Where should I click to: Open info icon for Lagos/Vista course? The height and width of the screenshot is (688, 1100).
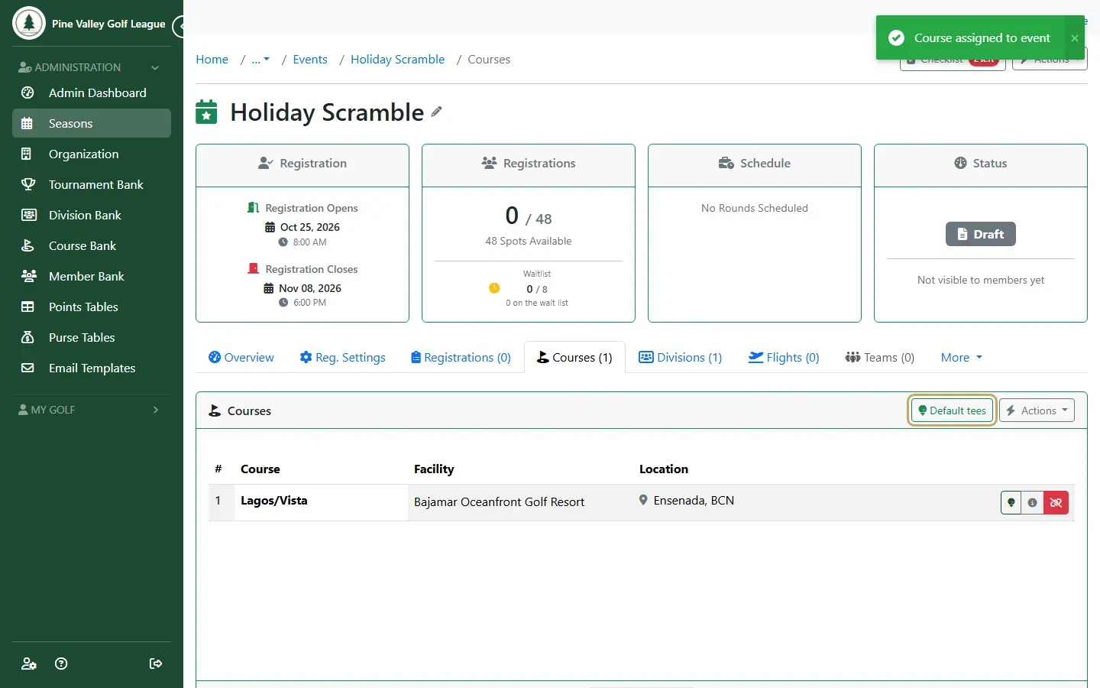1033,502
